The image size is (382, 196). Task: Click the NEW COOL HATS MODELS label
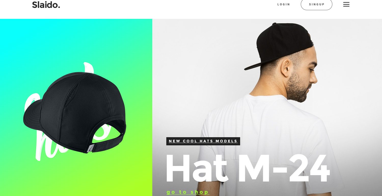click(x=203, y=141)
